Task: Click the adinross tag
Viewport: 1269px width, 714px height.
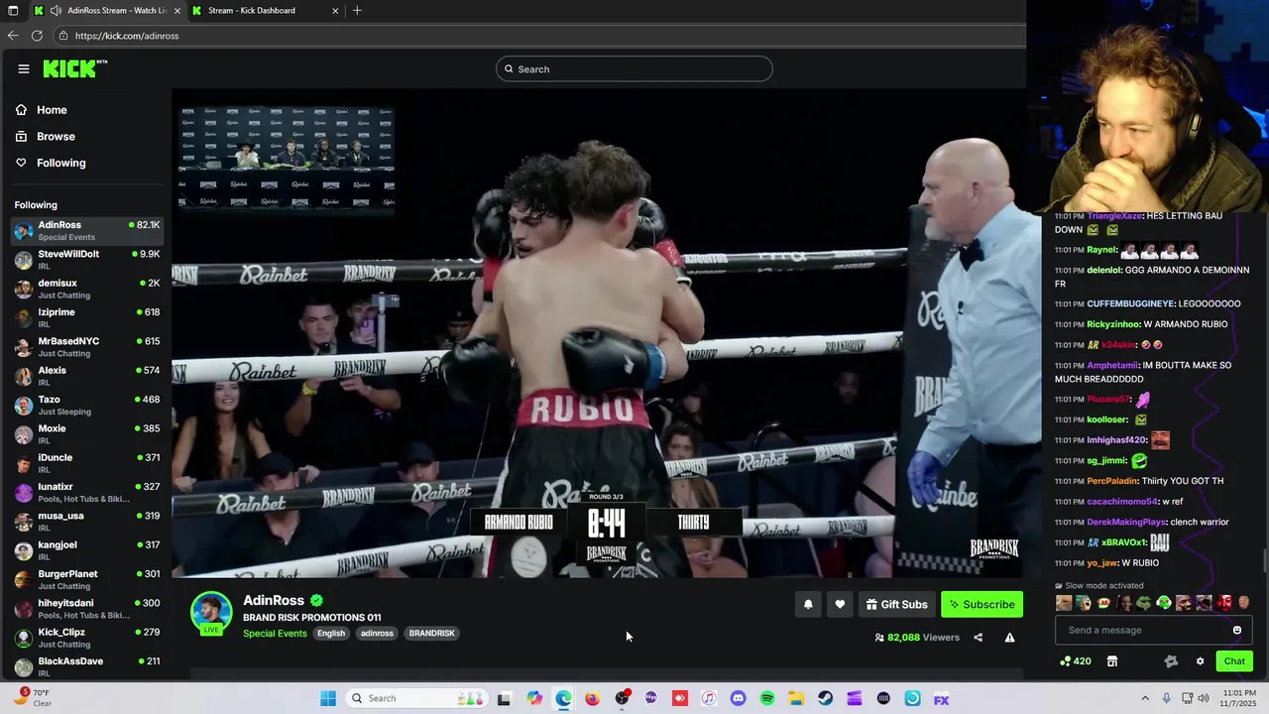Action: [x=377, y=634]
